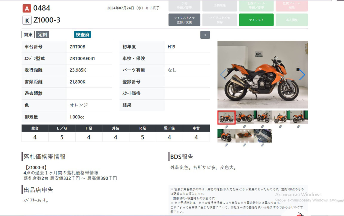Click the lot number 0484
Screen dimensions: 344x216
tap(42, 8)
